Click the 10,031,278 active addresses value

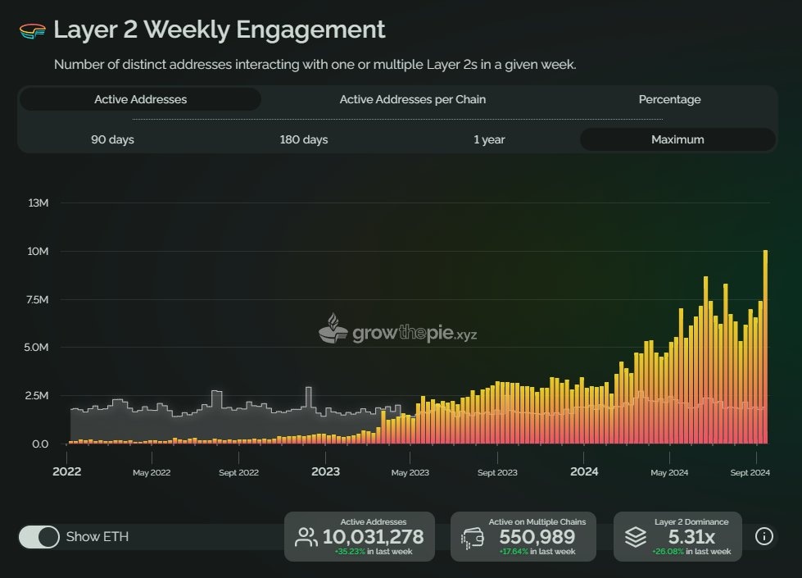tap(373, 536)
